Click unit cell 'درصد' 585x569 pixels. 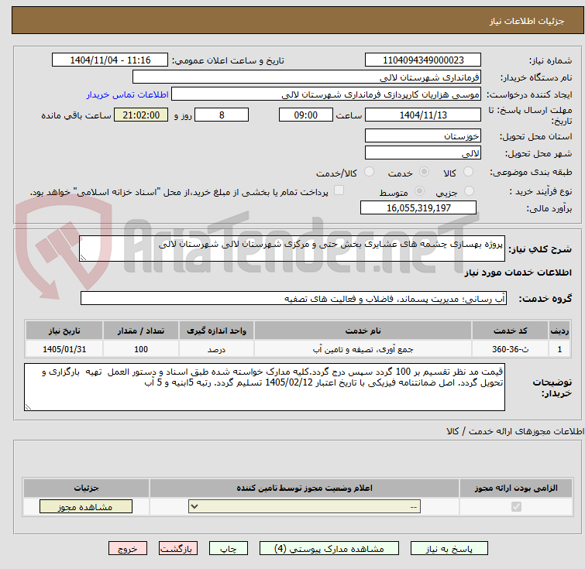[x=216, y=349]
